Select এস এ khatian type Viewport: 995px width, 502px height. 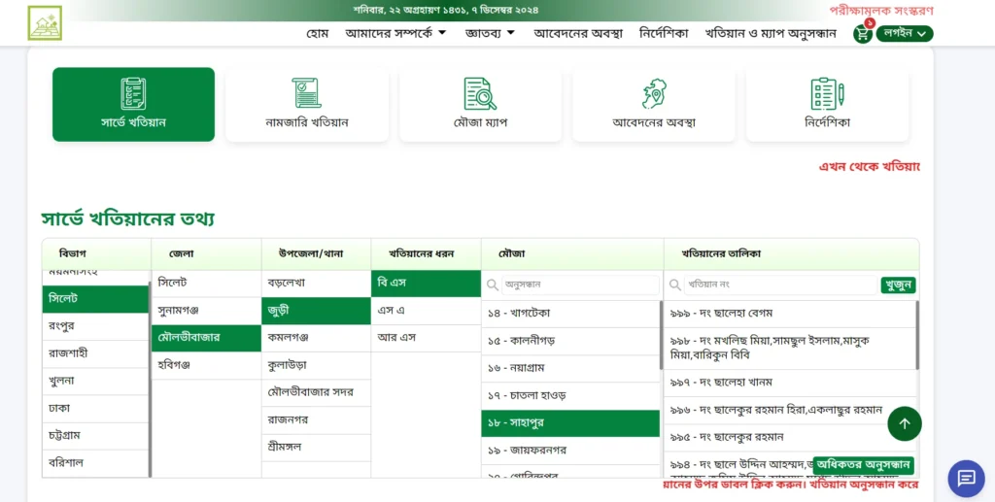click(392, 311)
